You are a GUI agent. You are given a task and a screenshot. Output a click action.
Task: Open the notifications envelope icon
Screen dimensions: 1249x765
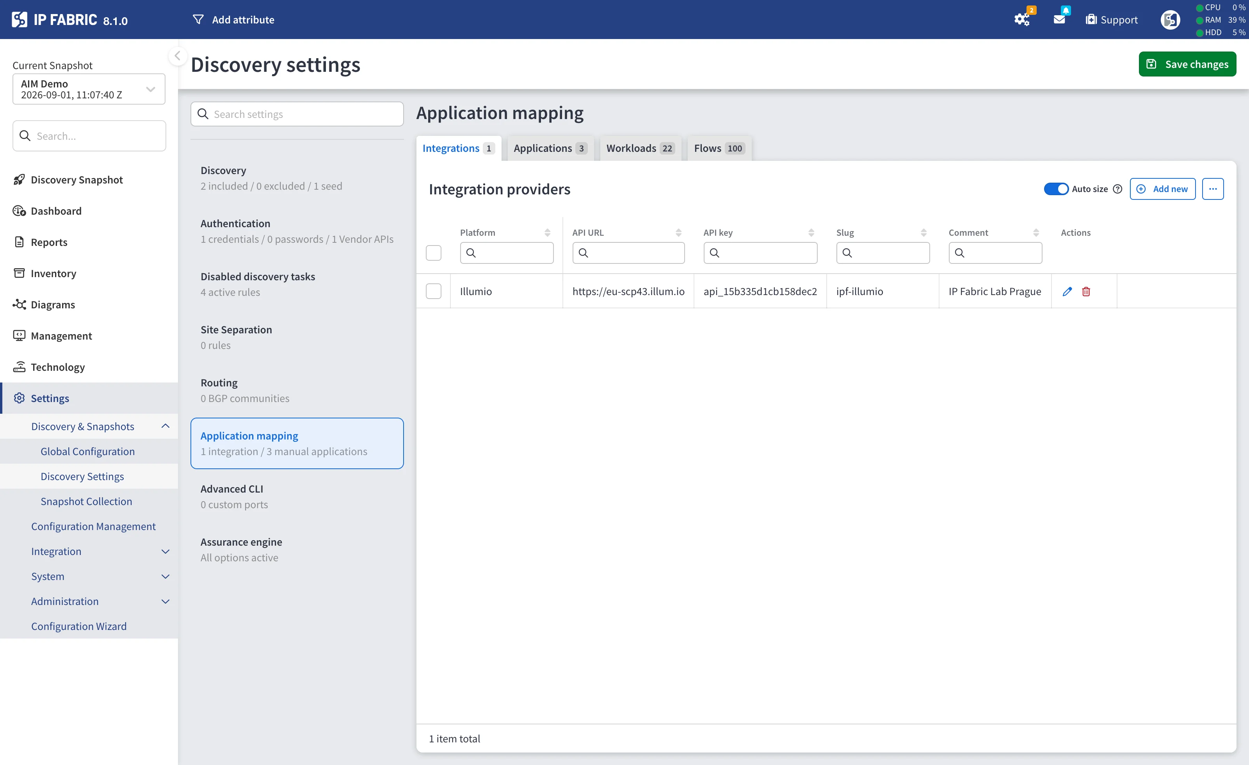click(x=1059, y=19)
